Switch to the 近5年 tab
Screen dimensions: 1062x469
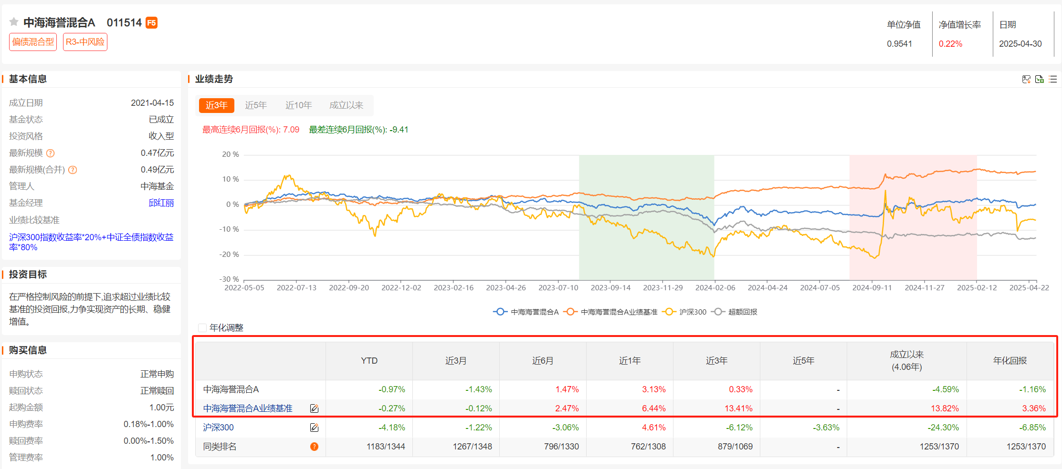(x=256, y=105)
